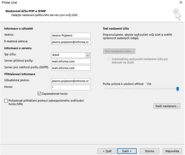The height and width of the screenshot is (155, 185).
Task: Enable the SPA secure login checkbox
Action: pyautogui.click(x=6, y=101)
